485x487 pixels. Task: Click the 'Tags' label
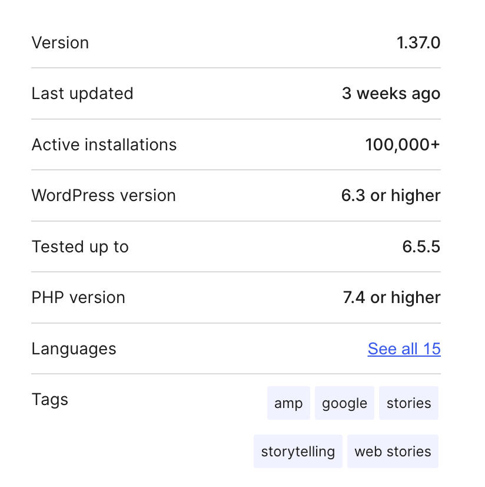(x=50, y=400)
